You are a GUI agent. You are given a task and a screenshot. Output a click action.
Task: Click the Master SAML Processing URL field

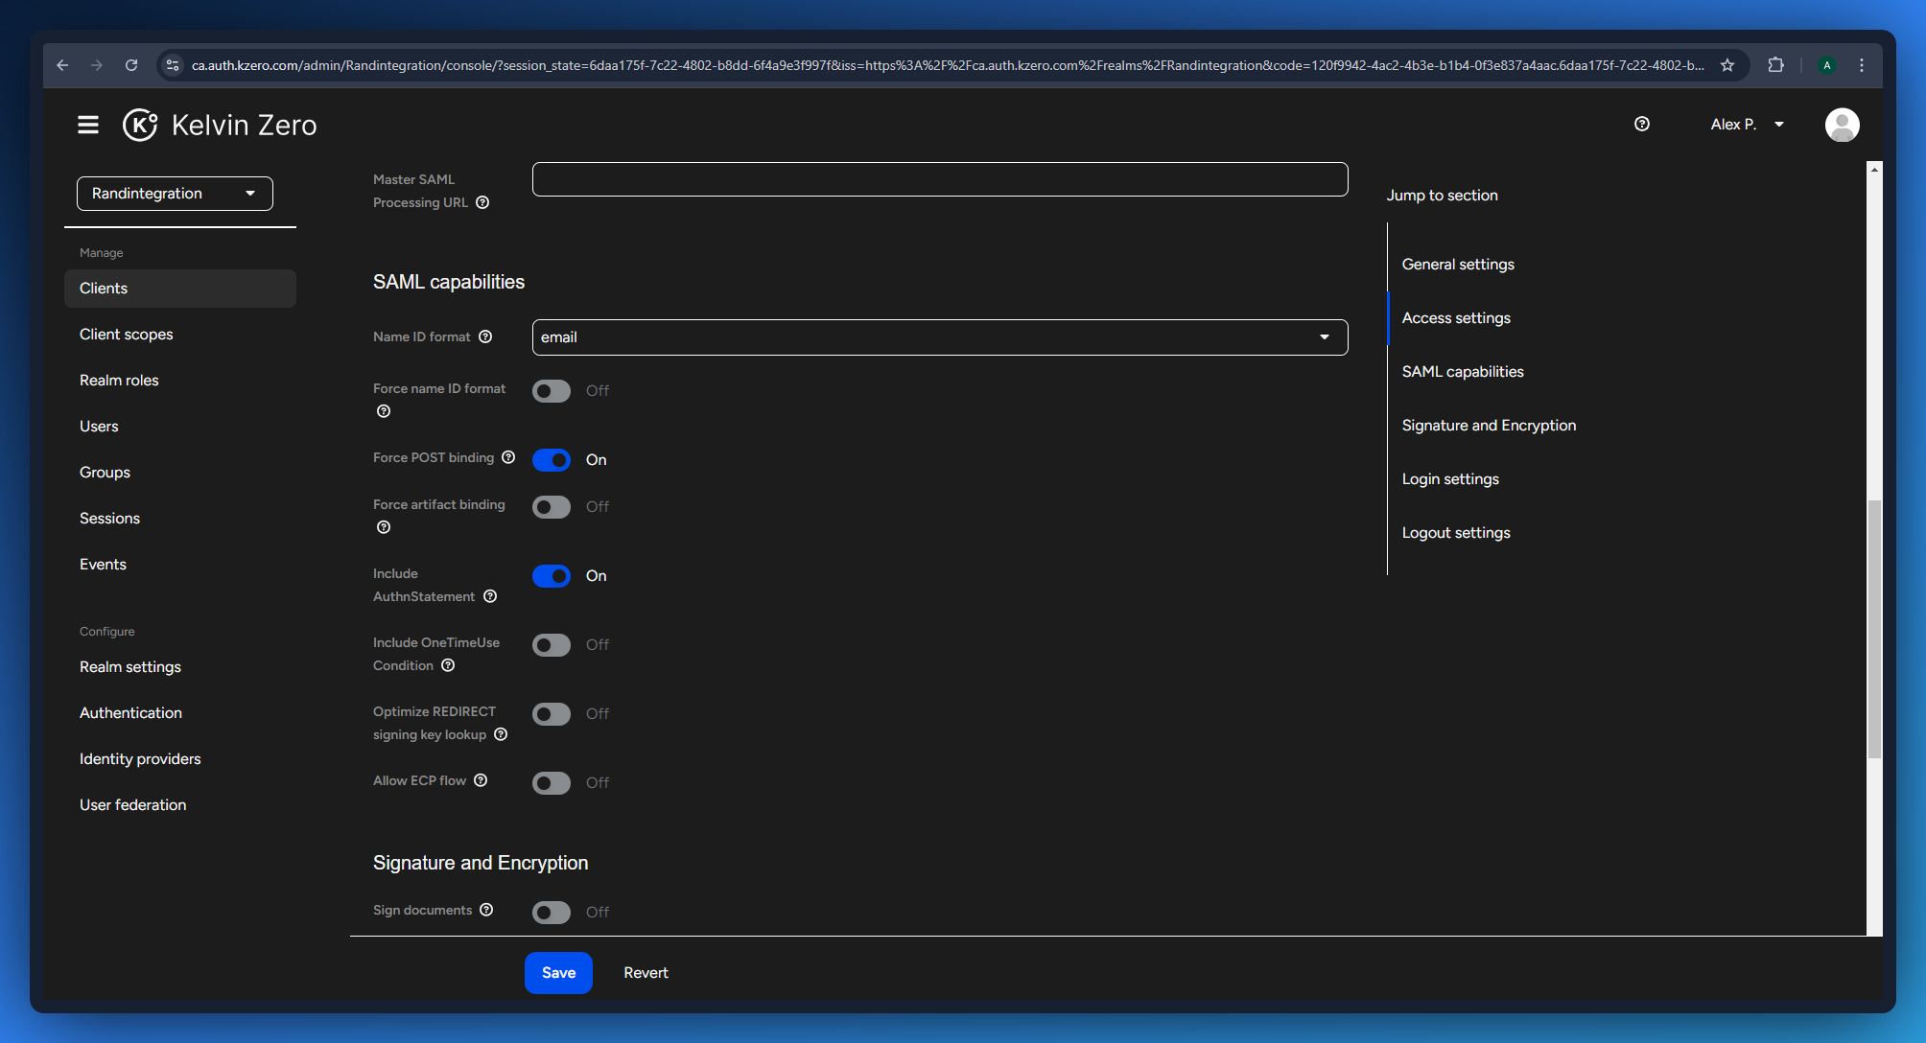pyautogui.click(x=940, y=179)
